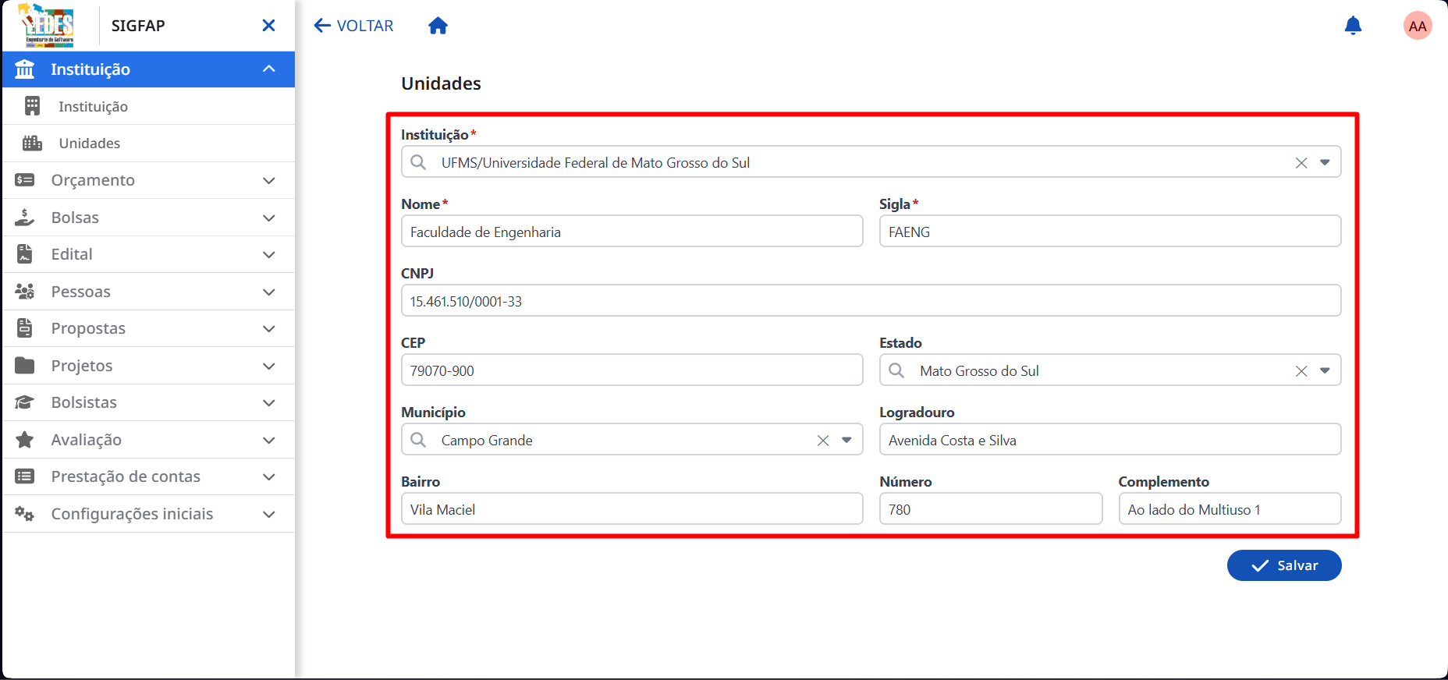Click the Número input field
This screenshot has width=1448, height=680.
click(x=991, y=509)
